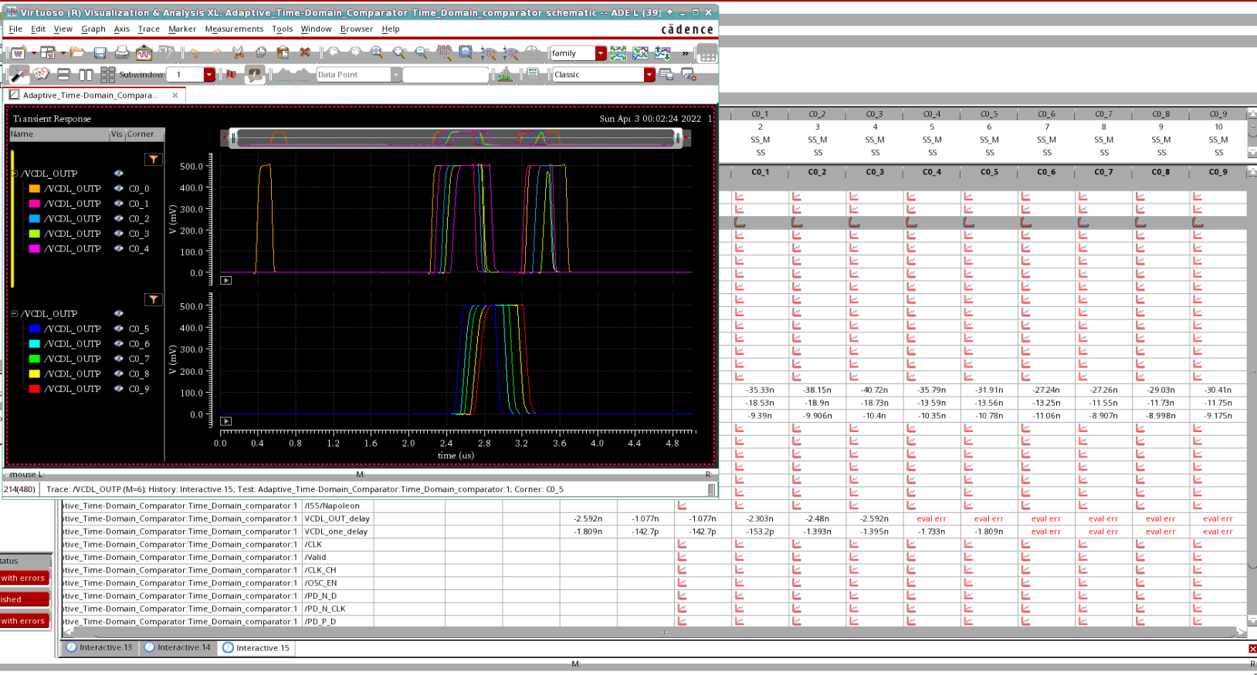Screen dimensions: 1257x675
Task: Click the top strip filter funnel
Action: tap(154, 159)
